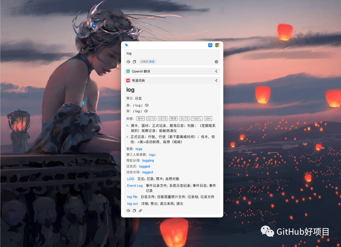Click the UK phonetic transcription text
The height and width of the screenshot is (247, 341).
pyautogui.click(x=137, y=111)
